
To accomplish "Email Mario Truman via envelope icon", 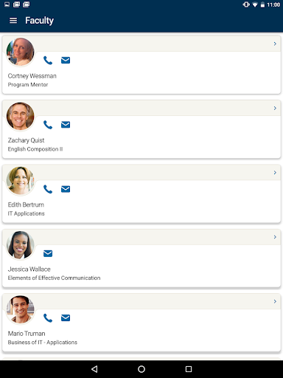I will [66, 318].
